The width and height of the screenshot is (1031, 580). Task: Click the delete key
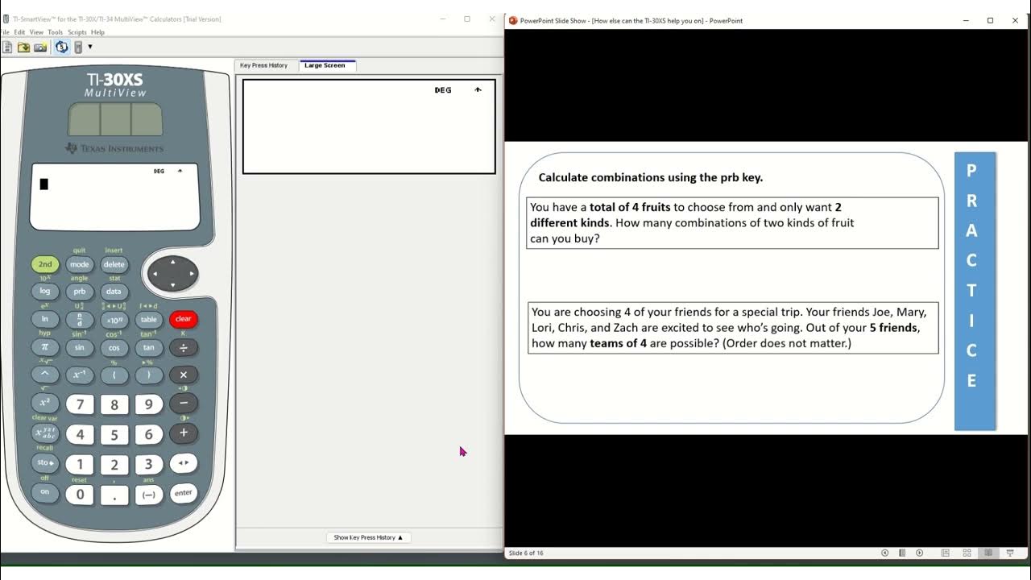pos(114,264)
